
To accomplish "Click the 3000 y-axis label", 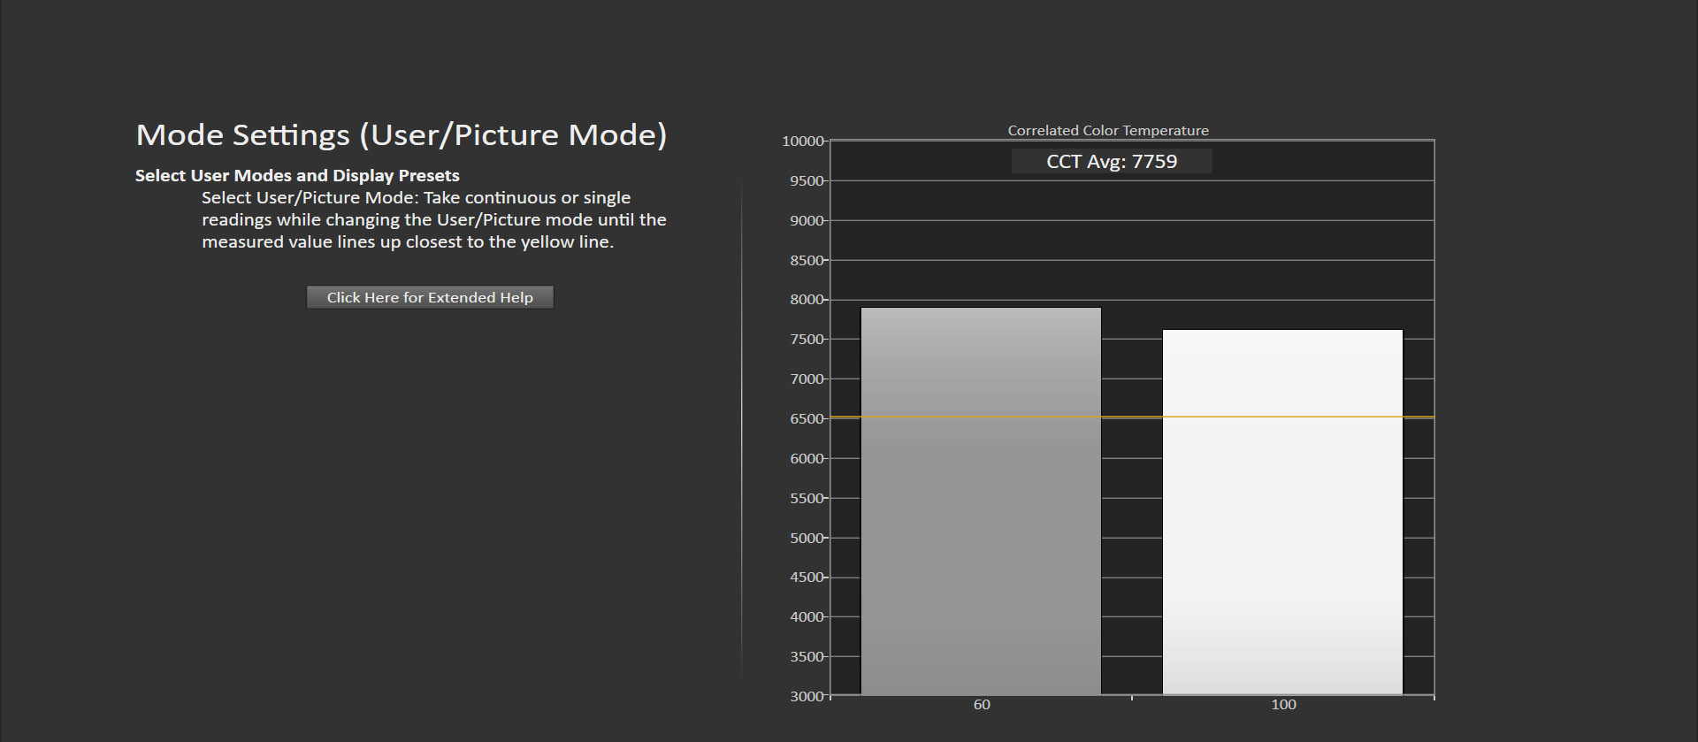I will (x=807, y=697).
